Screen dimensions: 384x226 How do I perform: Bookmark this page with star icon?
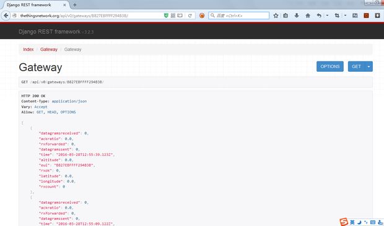tap(276, 15)
